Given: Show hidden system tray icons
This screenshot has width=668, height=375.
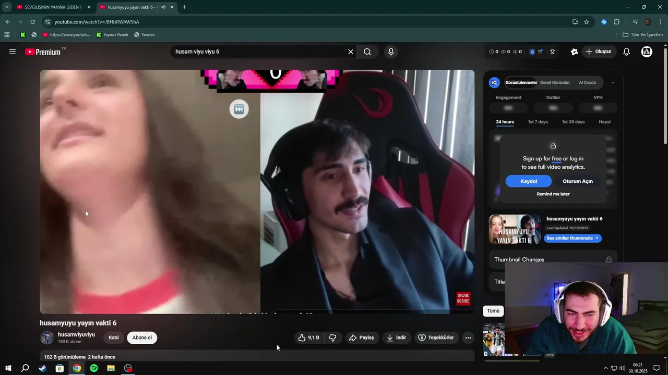Looking at the screenshot, I should (605, 368).
